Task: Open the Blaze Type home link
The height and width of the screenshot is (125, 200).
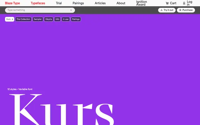Action: click(x=12, y=3)
